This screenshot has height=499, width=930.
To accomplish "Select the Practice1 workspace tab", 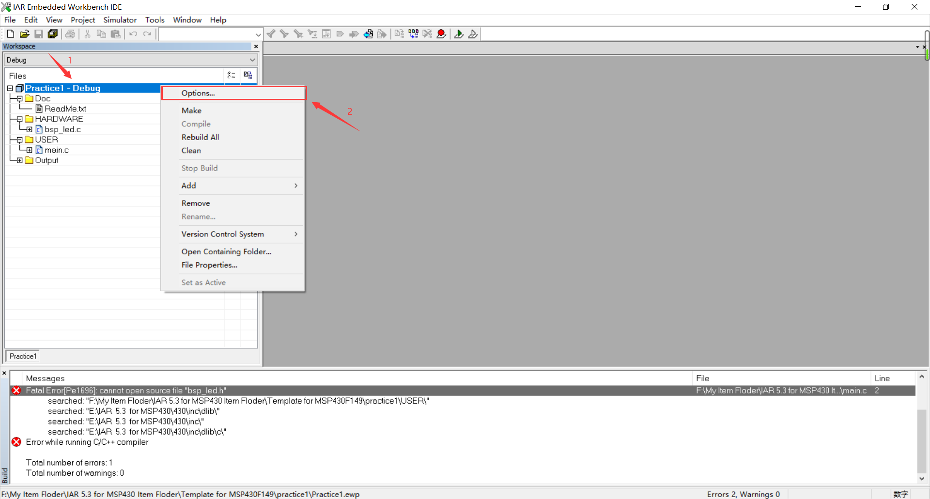I will [22, 356].
